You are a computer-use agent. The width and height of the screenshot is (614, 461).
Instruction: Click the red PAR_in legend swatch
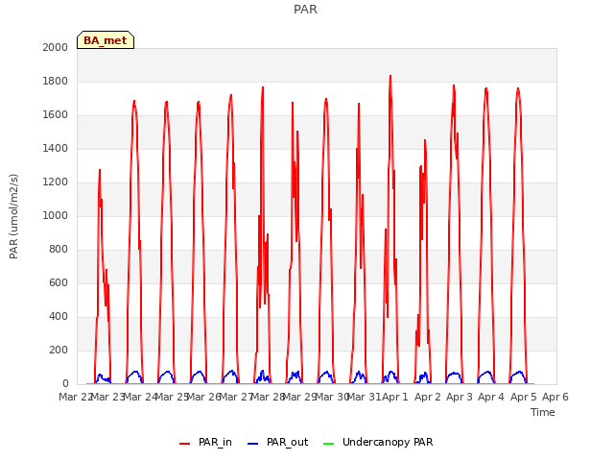tap(184, 444)
